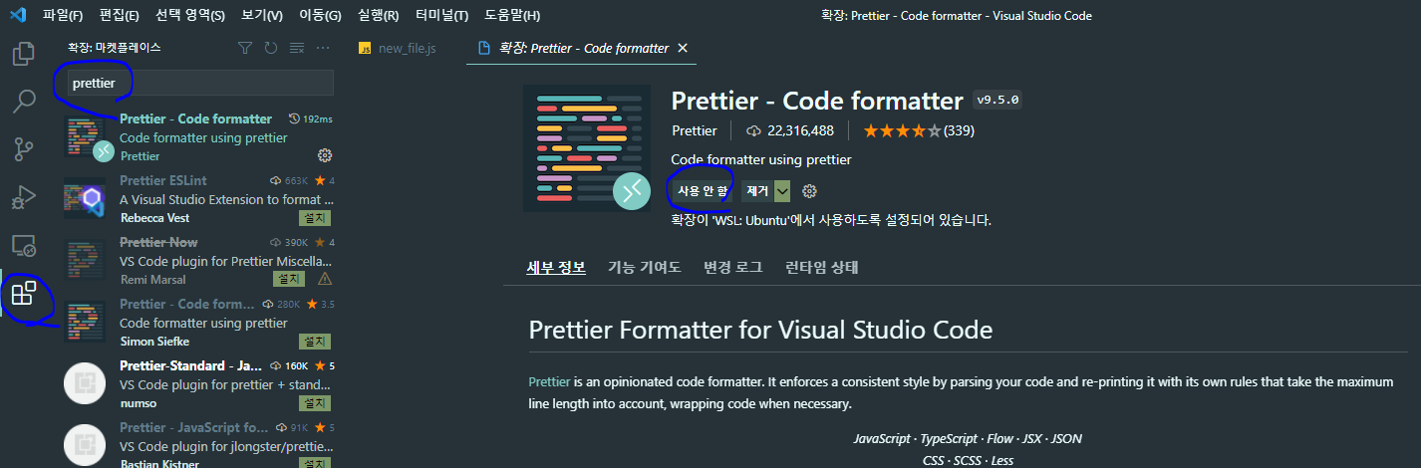Screen dimensions: 1421x468
Task: Open the gear menu for Prettier in the list
Action: (324, 155)
